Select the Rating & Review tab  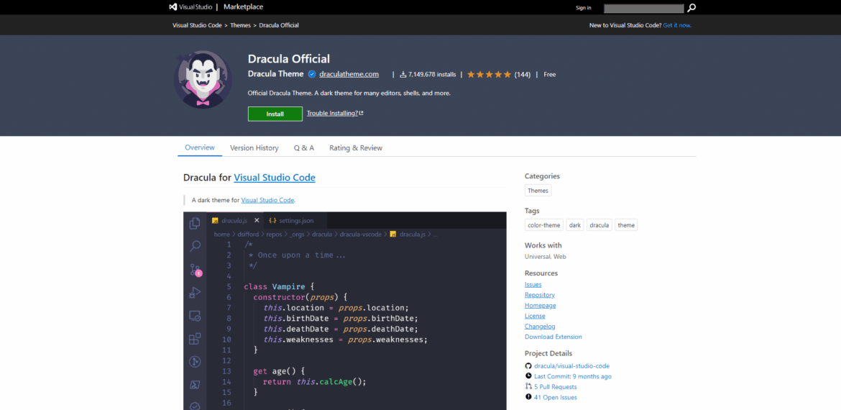(356, 148)
